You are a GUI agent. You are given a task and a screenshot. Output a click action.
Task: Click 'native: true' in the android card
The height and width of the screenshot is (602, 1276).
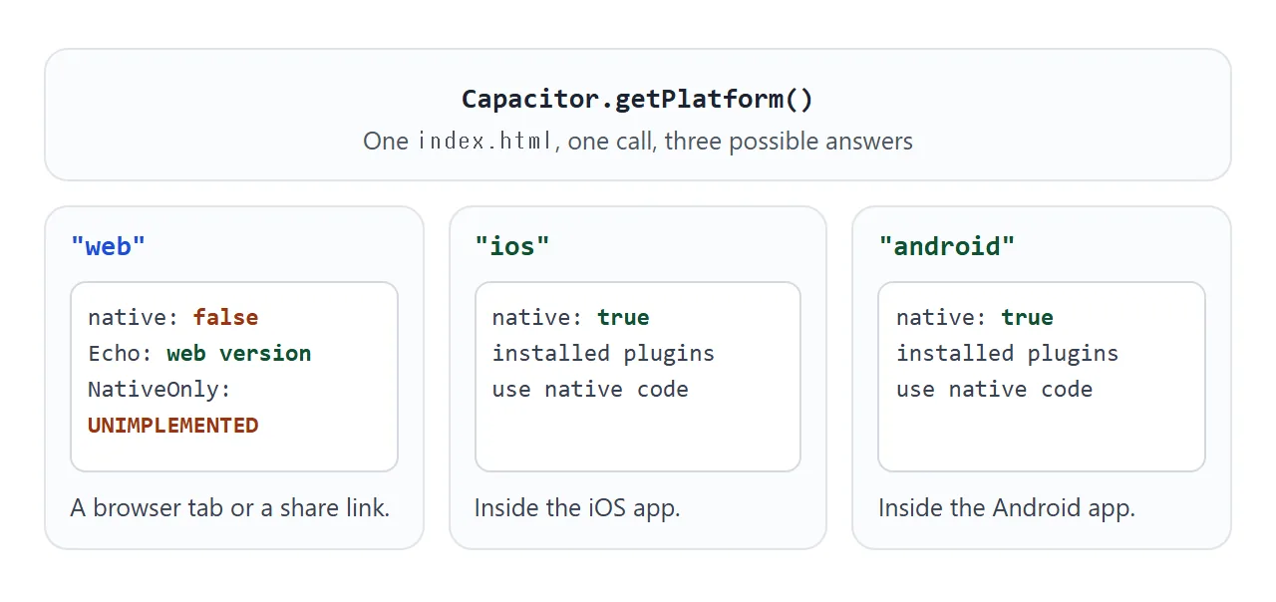coord(975,318)
